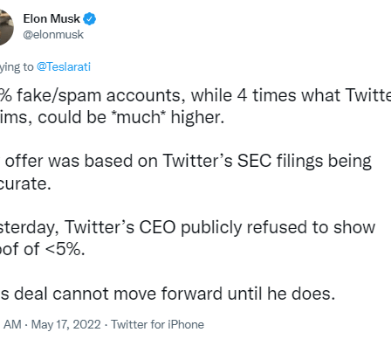Click the word 'curate.' ending the second paragraph
Screen dimensions: 391x339
tap(25, 183)
